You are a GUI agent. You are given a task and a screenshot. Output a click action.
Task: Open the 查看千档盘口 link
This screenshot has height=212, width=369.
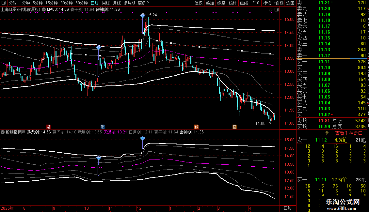click(x=349, y=133)
